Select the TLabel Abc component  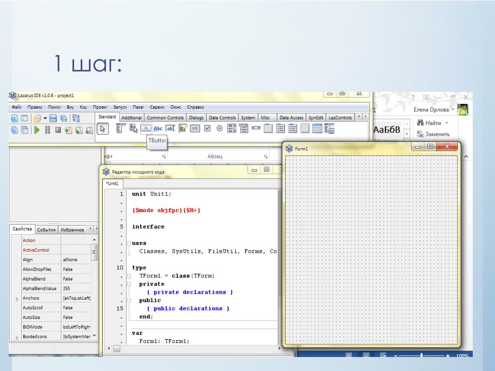(158, 128)
